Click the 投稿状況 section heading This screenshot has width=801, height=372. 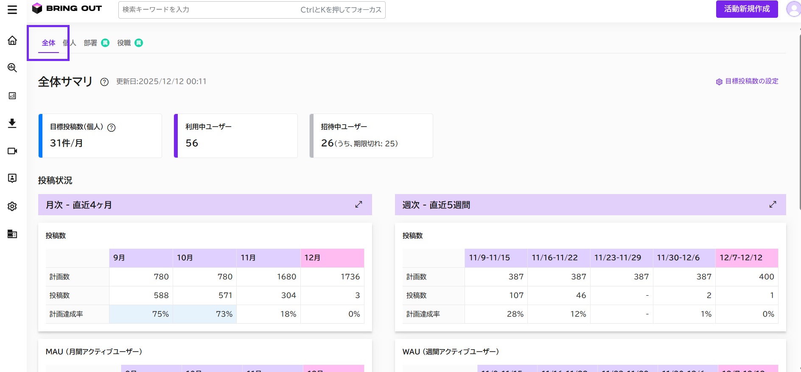(x=55, y=180)
